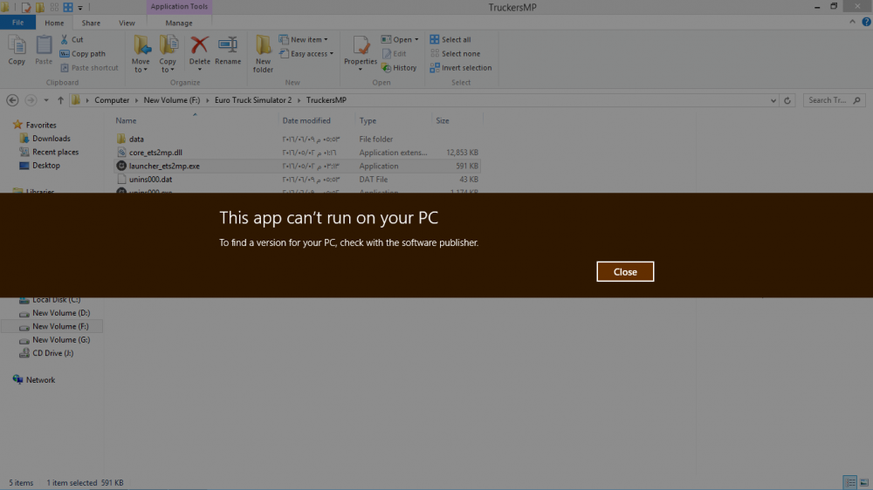The width and height of the screenshot is (873, 490).
Task: Open the address bar history dropdown
Action: coord(773,100)
